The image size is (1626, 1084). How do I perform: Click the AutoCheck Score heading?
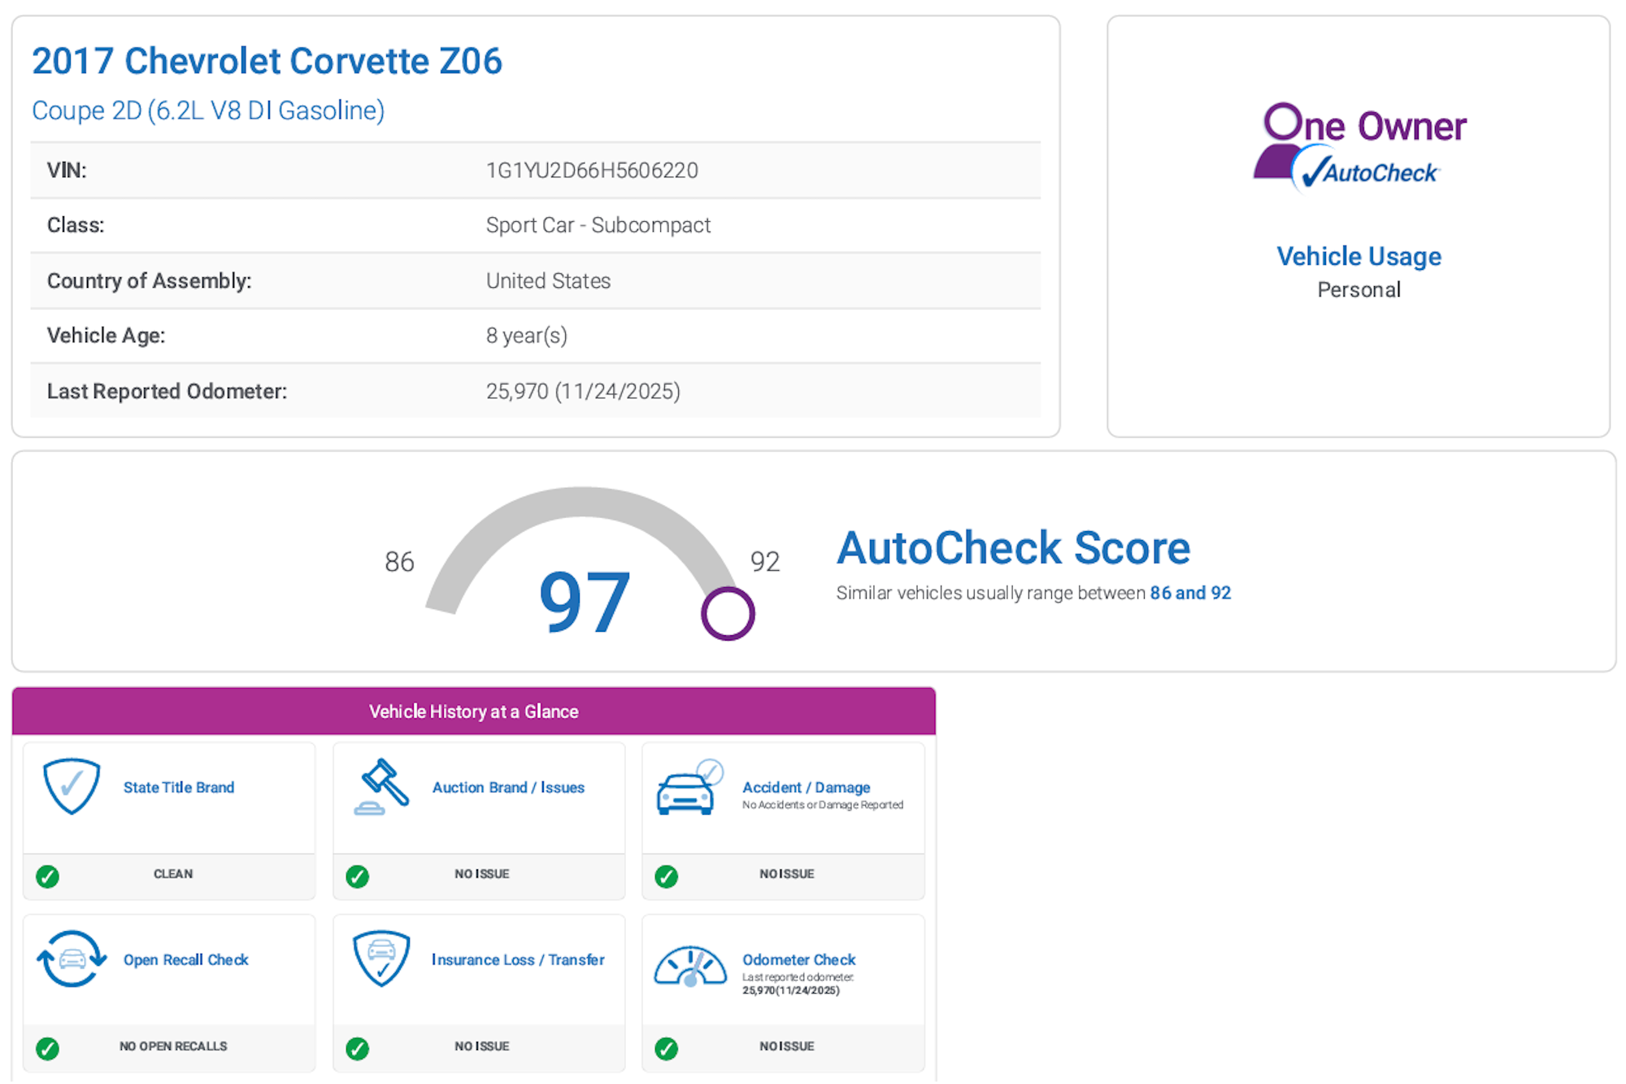1013,547
